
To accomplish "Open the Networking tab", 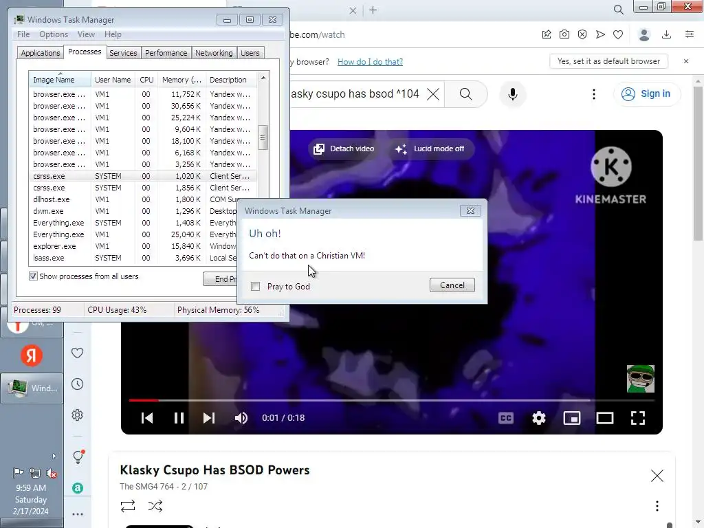I will pyautogui.click(x=214, y=53).
